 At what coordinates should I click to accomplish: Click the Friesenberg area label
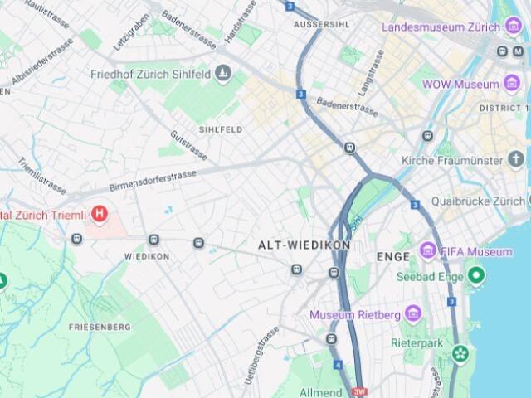(100, 327)
